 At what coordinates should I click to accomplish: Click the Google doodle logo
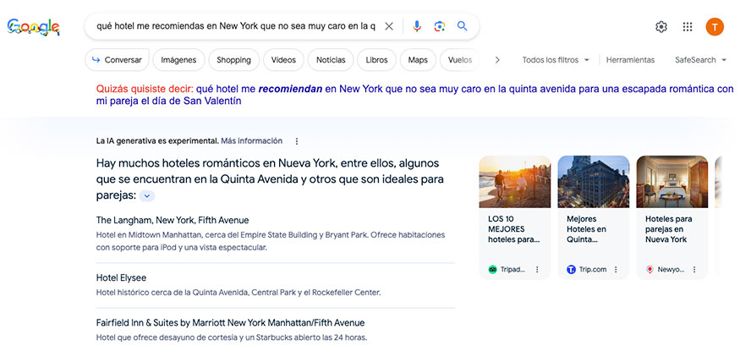(33, 27)
